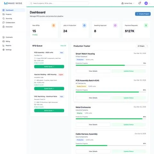This screenshot has height=154, width=154.
Task: View Details for Metal Enclosures
Action: 93,124
